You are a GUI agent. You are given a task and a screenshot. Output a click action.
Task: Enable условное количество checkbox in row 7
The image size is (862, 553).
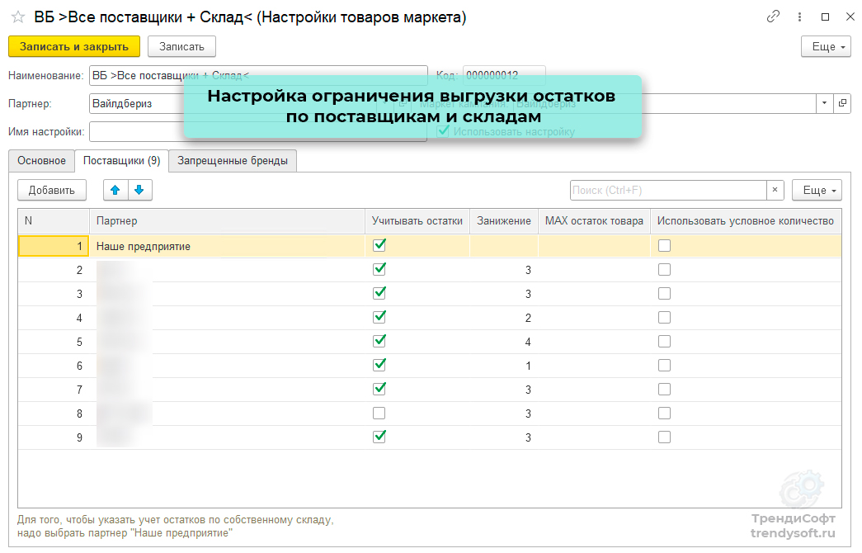pyautogui.click(x=665, y=389)
